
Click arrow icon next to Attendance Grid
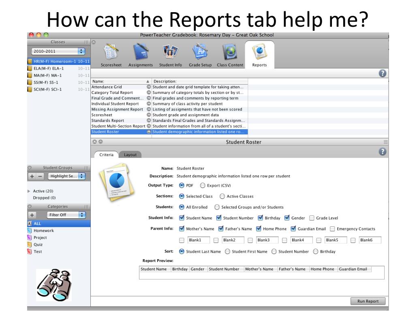[x=149, y=87]
